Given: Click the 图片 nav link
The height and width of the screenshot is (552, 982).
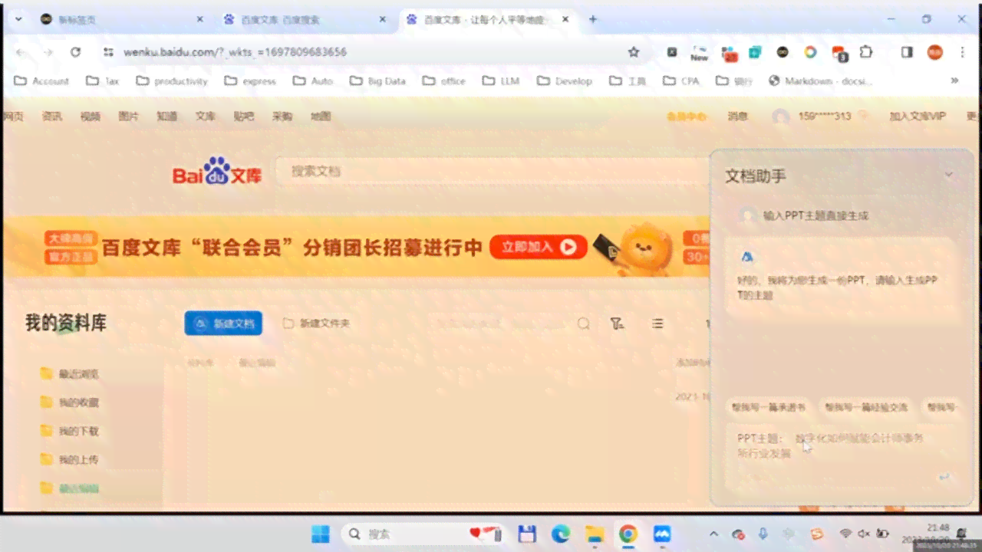Looking at the screenshot, I should (x=129, y=117).
